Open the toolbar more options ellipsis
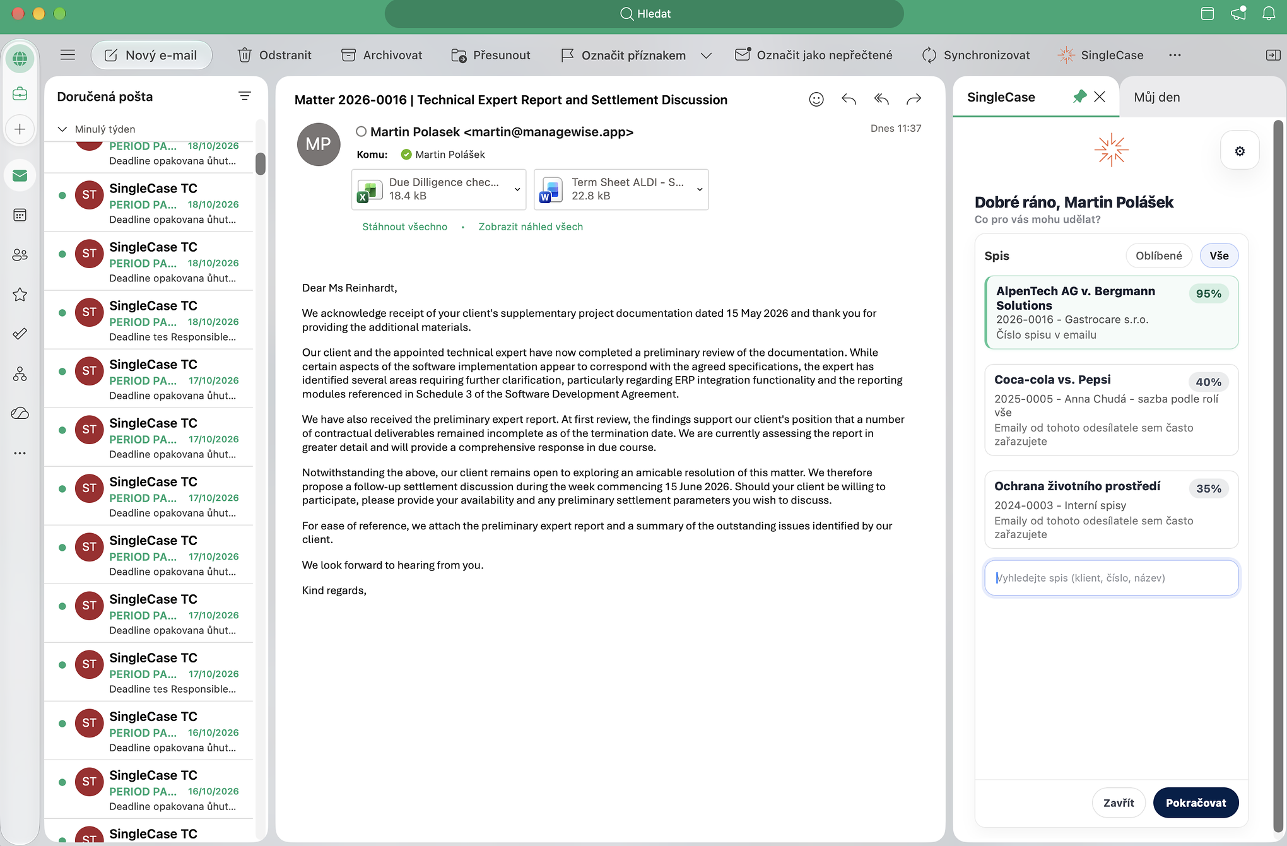This screenshot has height=846, width=1287. coord(1174,55)
